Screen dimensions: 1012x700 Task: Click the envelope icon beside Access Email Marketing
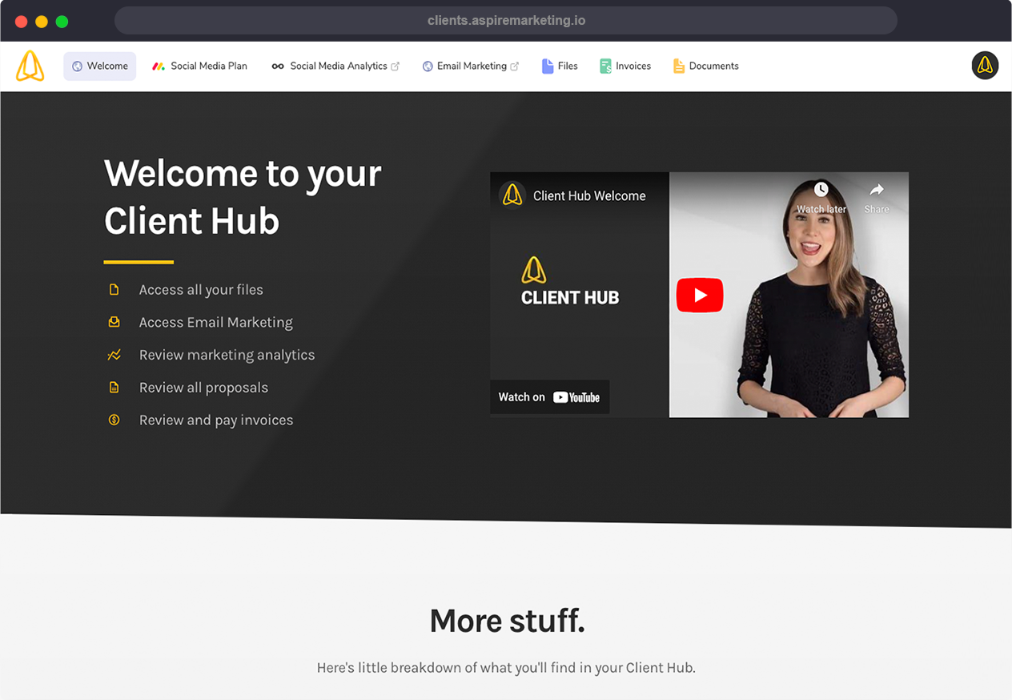tap(114, 322)
